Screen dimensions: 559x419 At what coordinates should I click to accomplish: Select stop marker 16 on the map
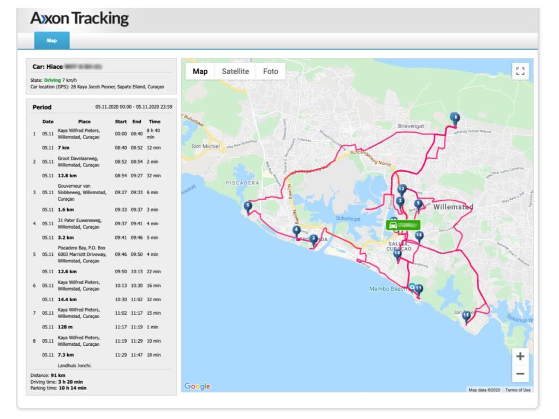coord(419,237)
